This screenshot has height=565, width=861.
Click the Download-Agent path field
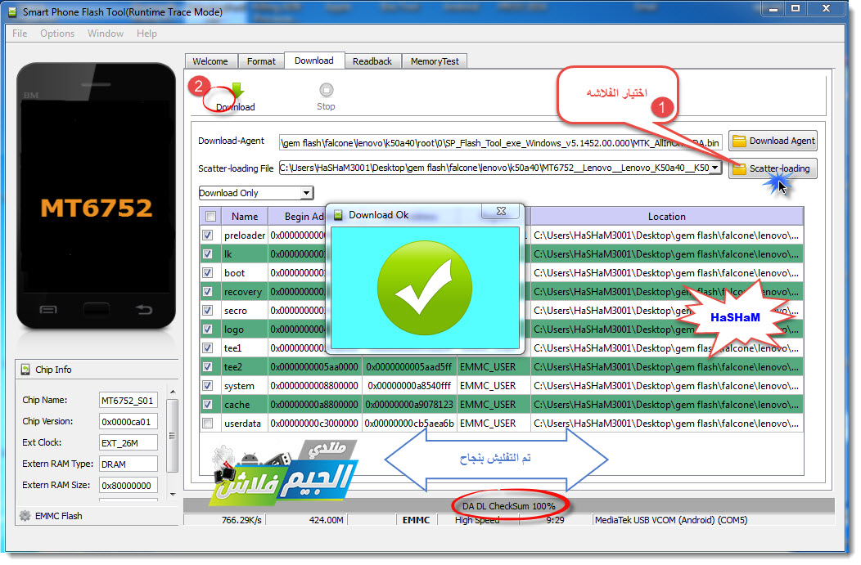[x=500, y=142]
